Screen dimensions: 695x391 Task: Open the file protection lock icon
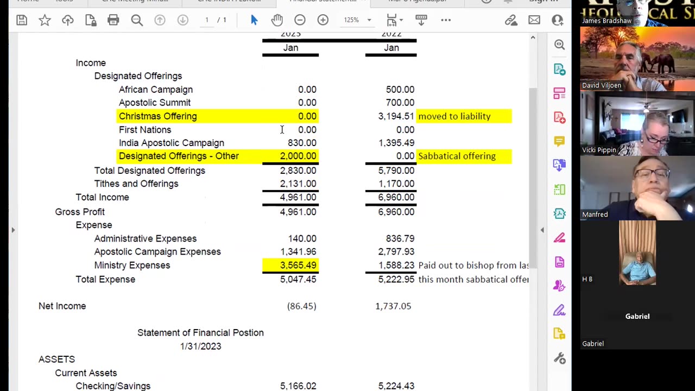coord(91,20)
